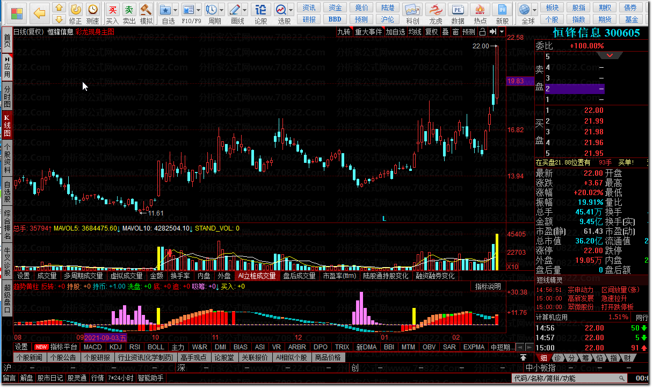This screenshot has width=653, height=388.
Task: Select the BOLL indicator tab
Action: click(x=156, y=347)
